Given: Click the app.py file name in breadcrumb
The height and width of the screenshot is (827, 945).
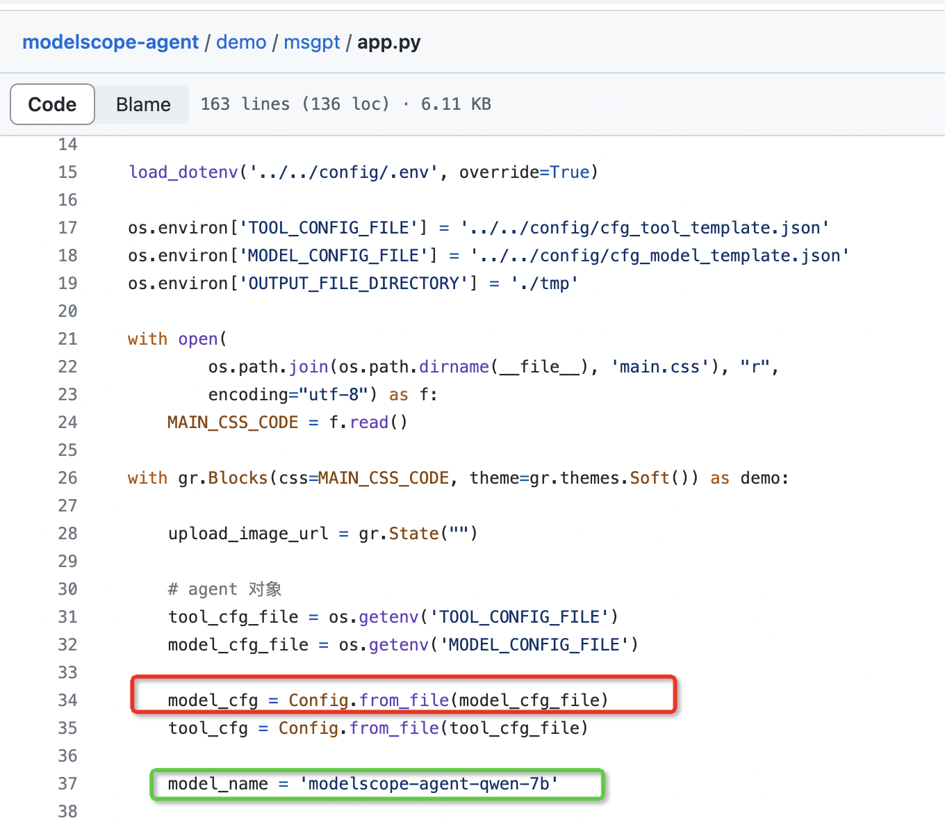Looking at the screenshot, I should tap(389, 42).
